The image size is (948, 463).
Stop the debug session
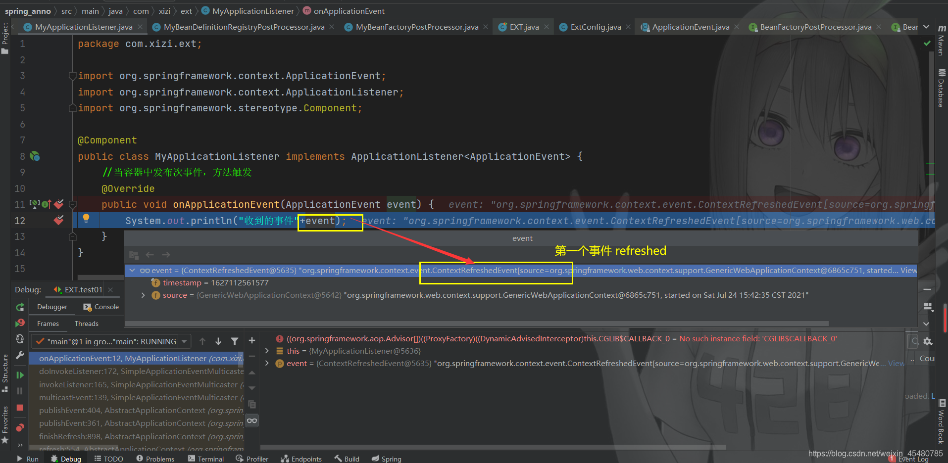click(20, 408)
